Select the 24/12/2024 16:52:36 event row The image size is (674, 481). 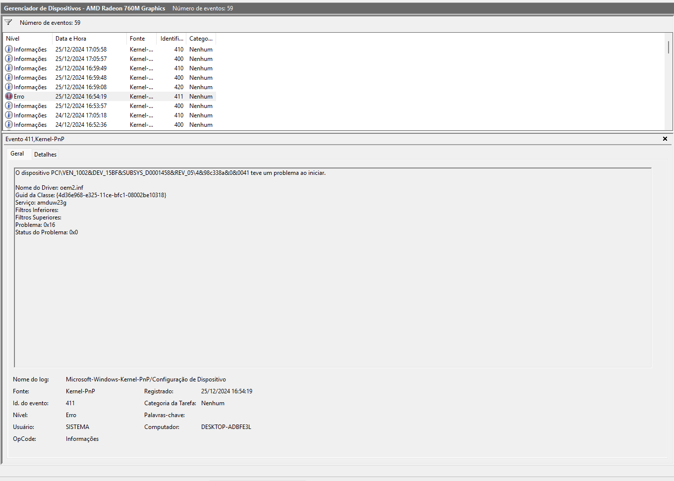[81, 125]
